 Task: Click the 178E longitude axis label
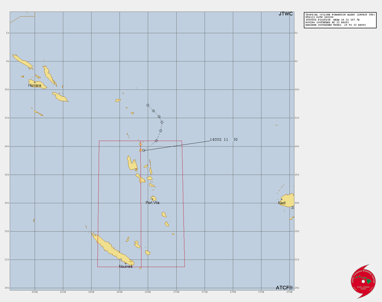tap(290, 292)
